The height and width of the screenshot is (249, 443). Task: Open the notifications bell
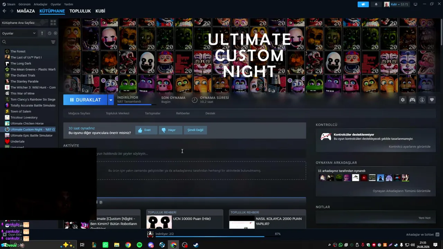pyautogui.click(x=376, y=4)
